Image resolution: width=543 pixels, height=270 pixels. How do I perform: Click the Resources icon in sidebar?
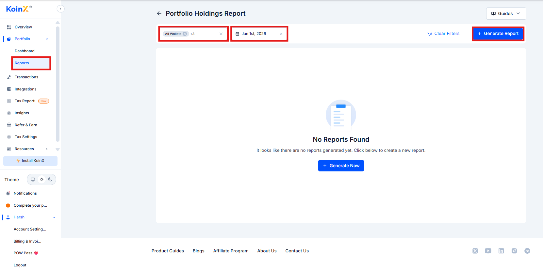(x=9, y=149)
